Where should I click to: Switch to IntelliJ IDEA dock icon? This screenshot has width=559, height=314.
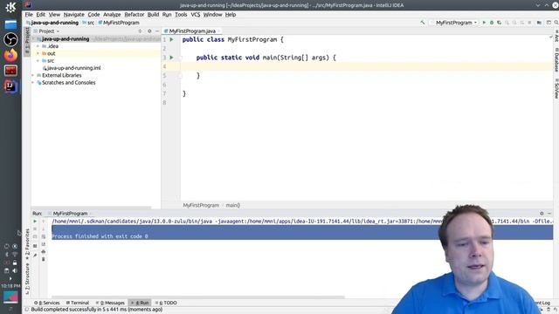pos(10,86)
